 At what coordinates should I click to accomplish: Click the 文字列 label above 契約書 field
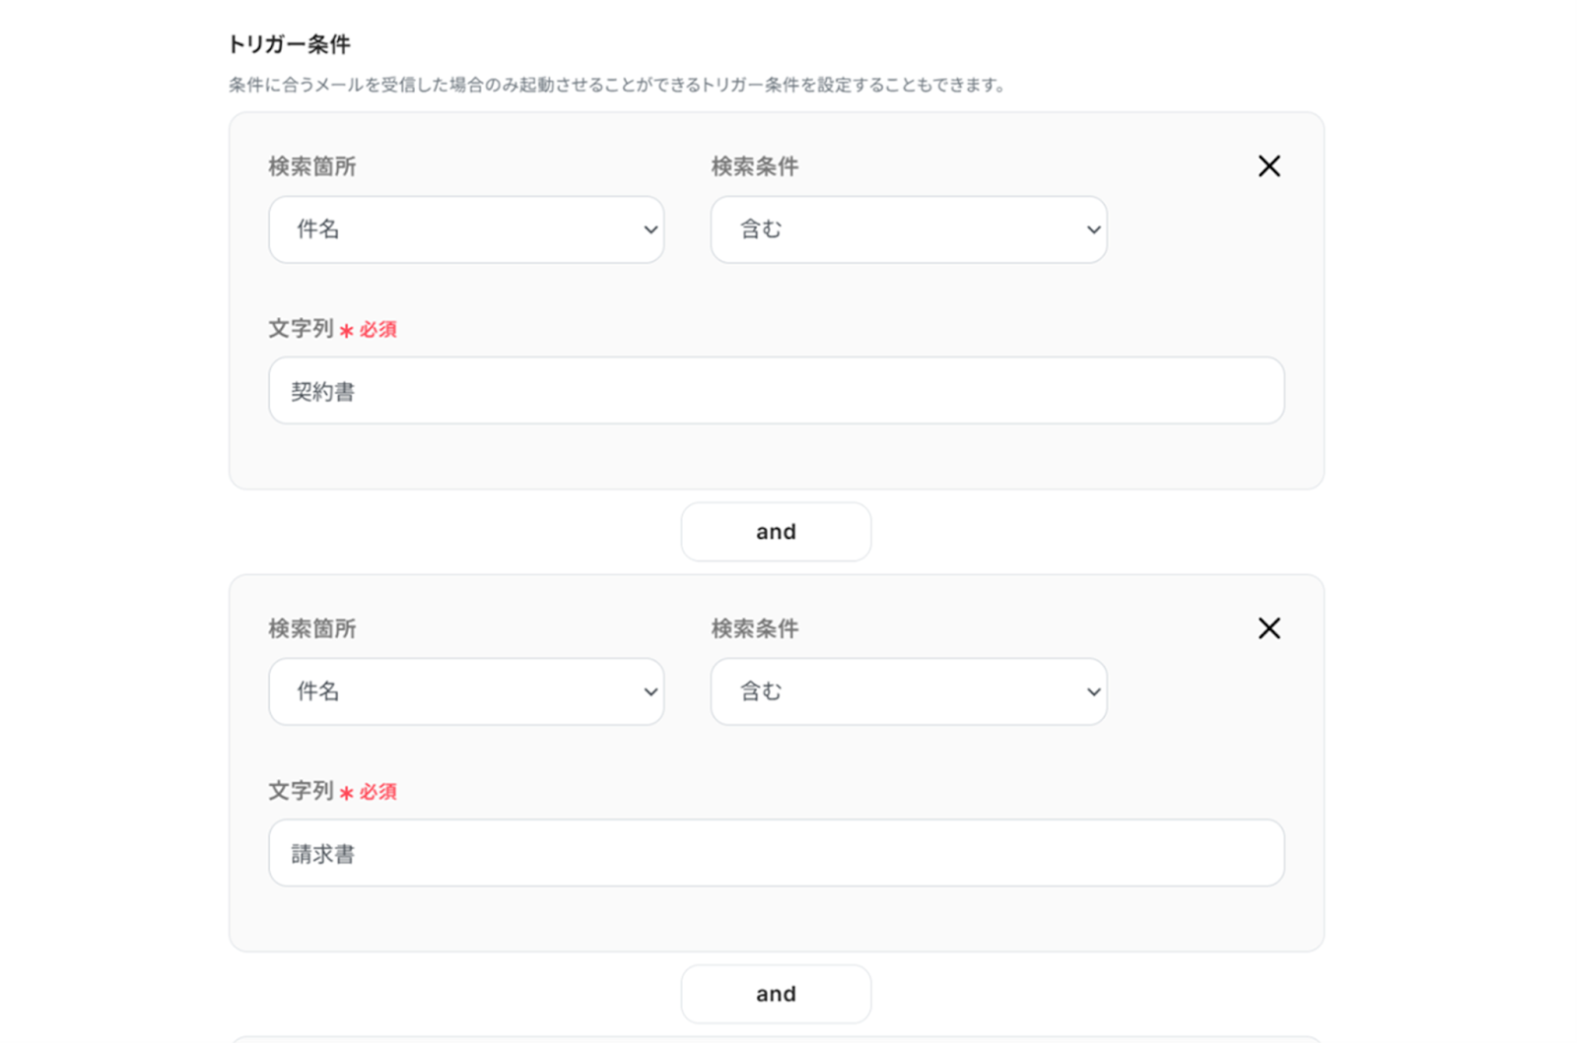click(x=301, y=329)
